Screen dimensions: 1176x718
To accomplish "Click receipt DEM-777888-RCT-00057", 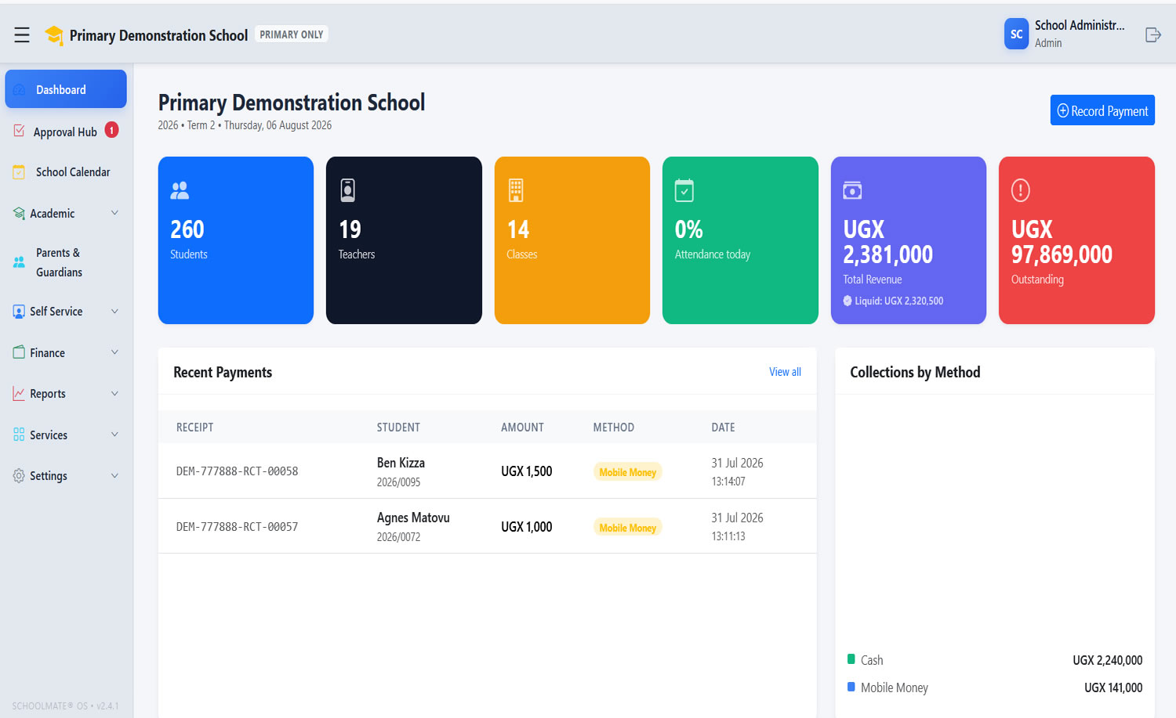I will [x=237, y=527].
